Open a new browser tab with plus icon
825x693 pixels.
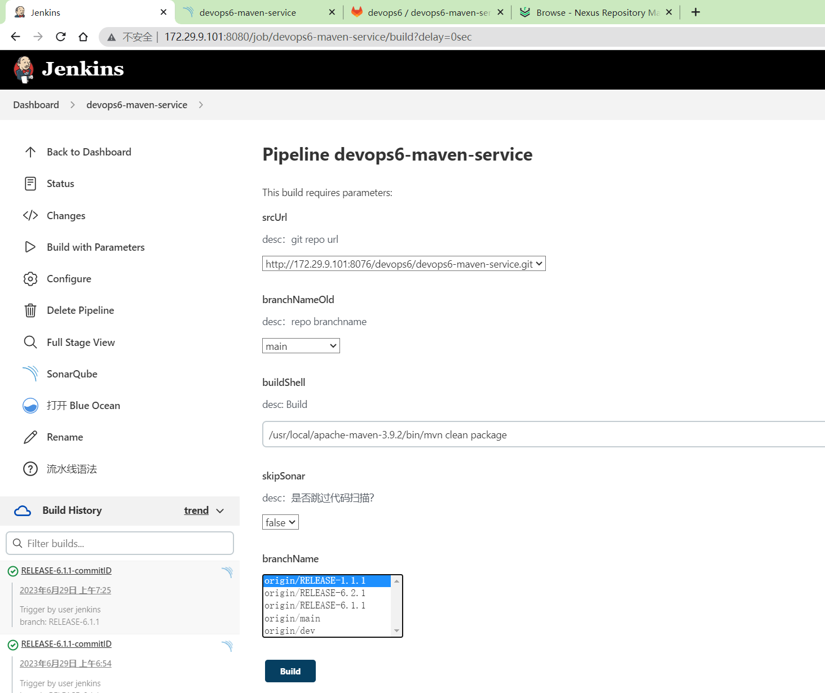point(696,12)
